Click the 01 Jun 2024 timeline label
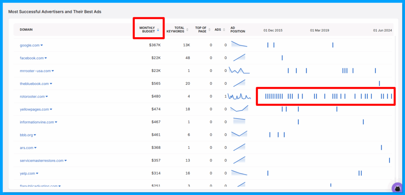This screenshot has height=195, width=405. click(x=382, y=30)
